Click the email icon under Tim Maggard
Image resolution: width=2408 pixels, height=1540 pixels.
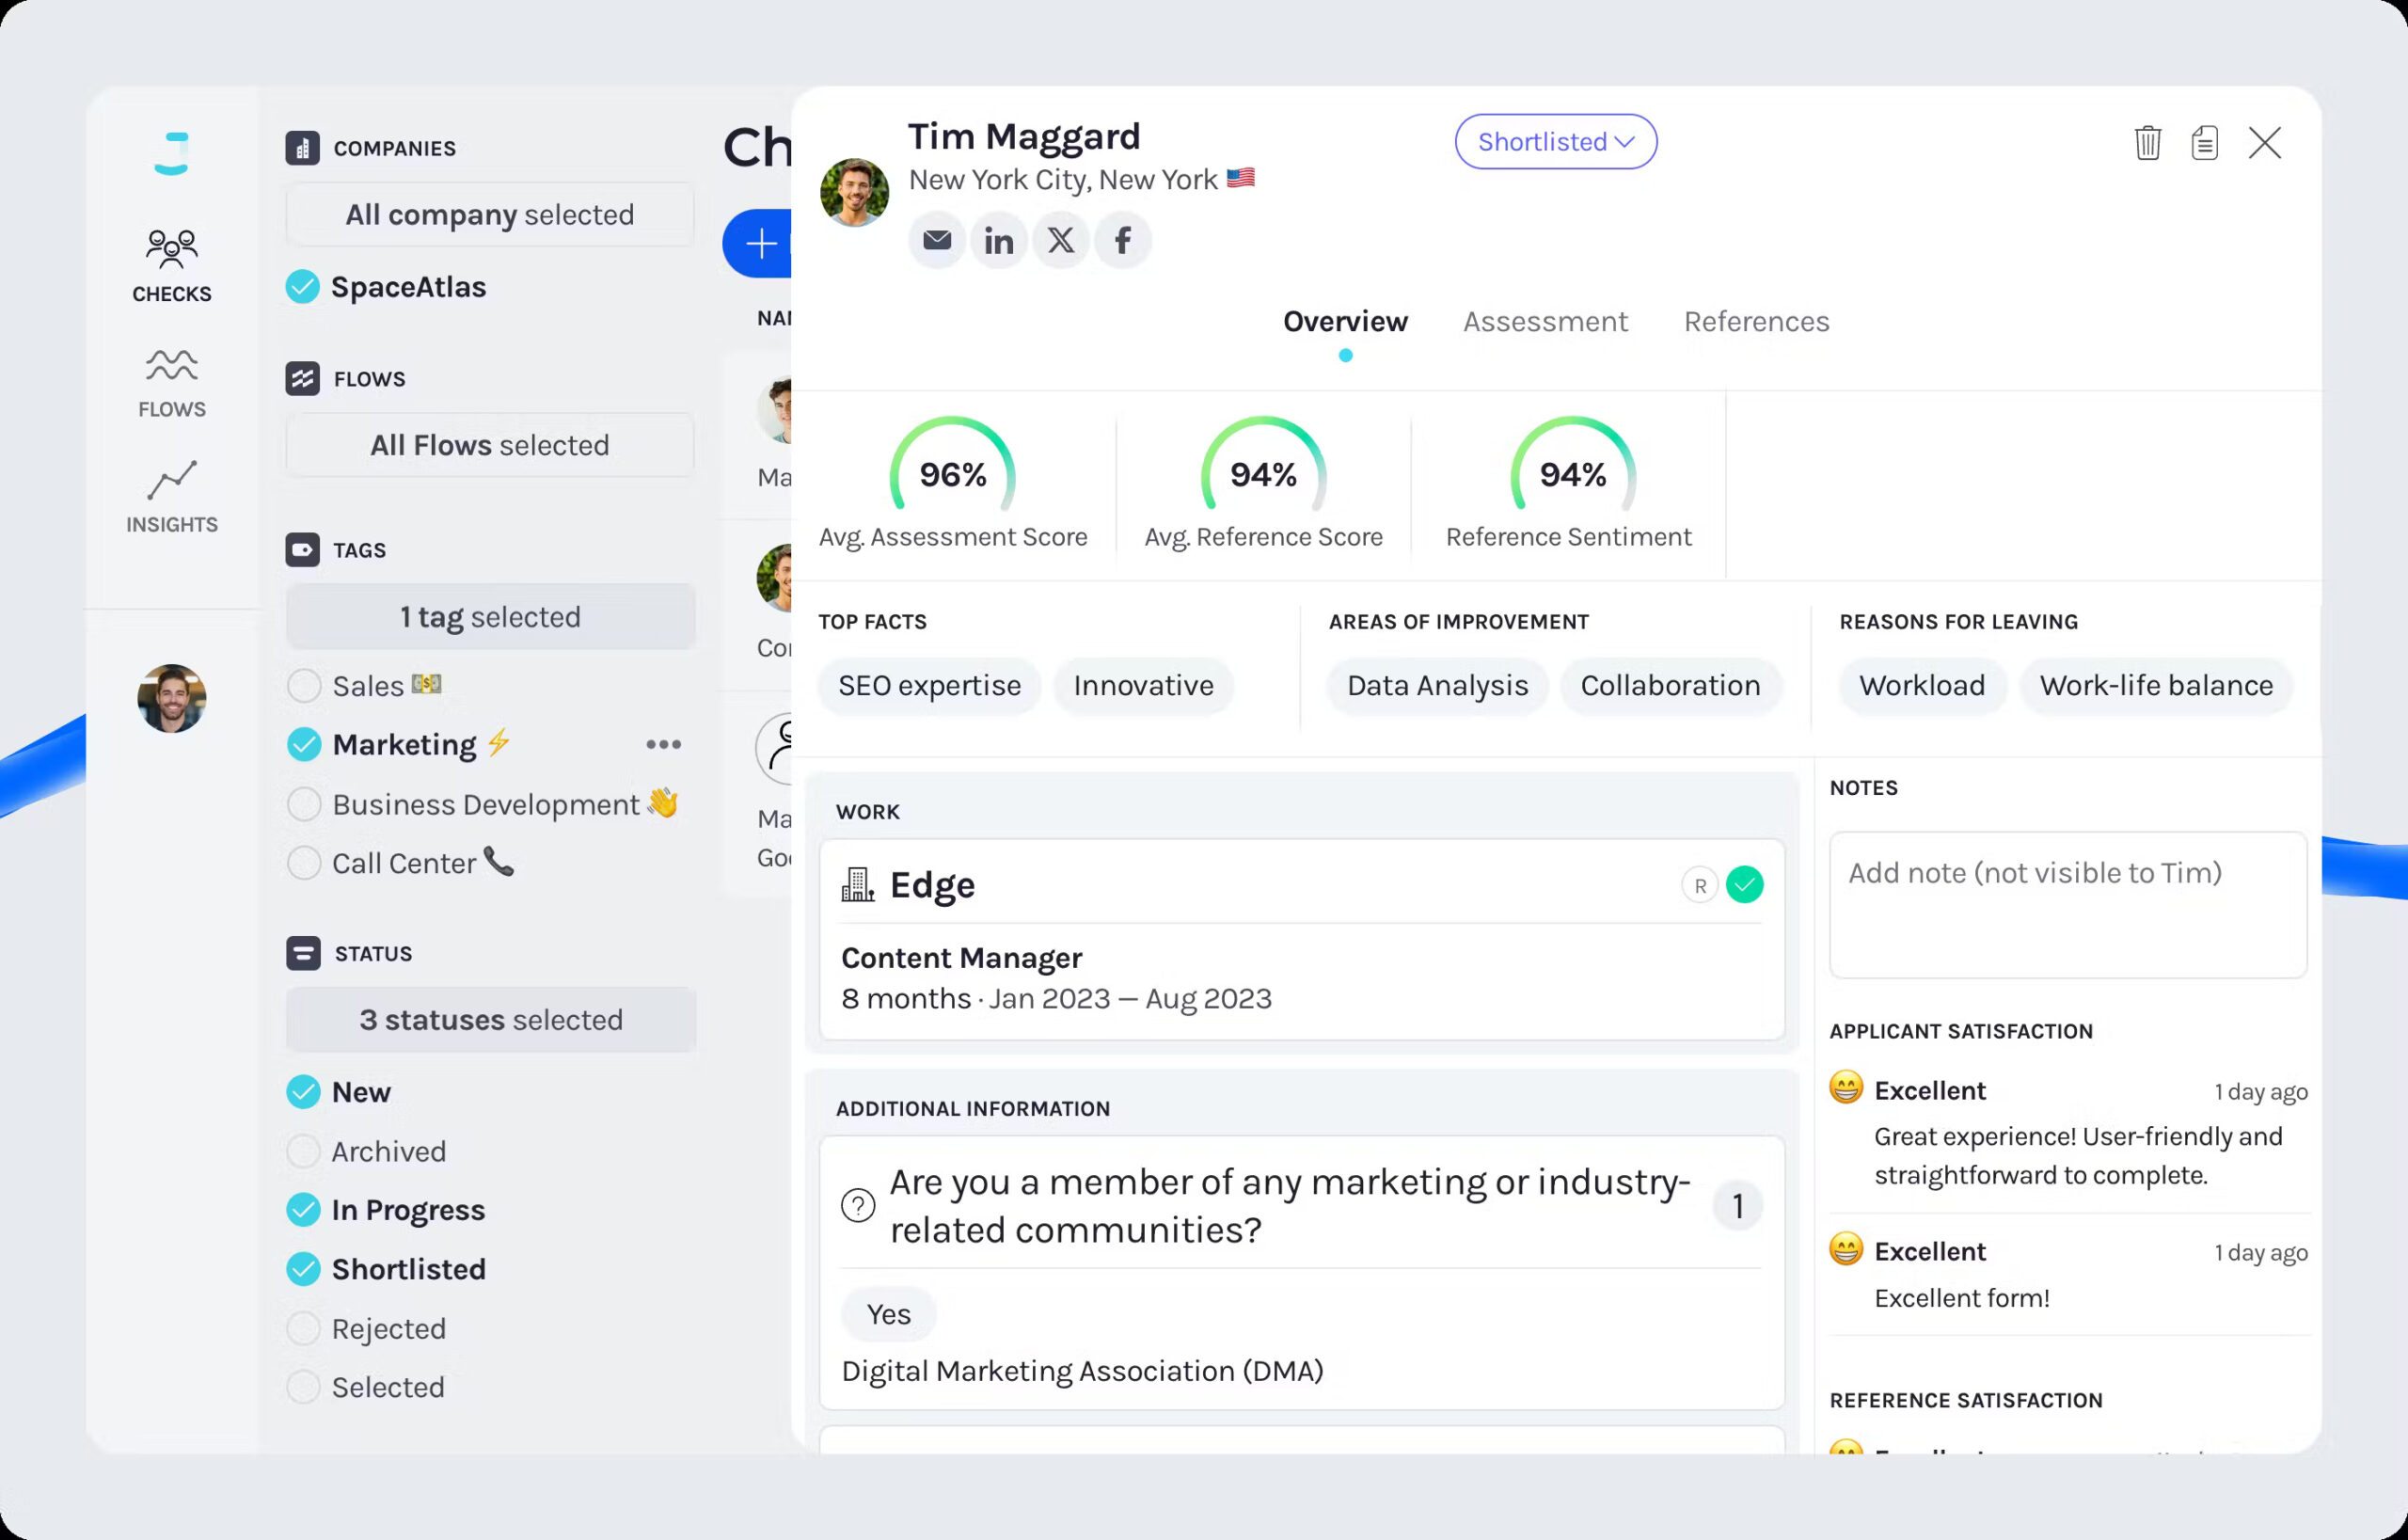tap(936, 240)
